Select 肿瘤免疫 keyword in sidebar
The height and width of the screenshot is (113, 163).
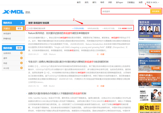[x=7, y=39]
